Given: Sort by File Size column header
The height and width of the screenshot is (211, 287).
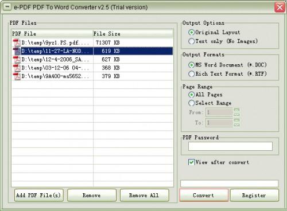Looking at the screenshot, I should pyautogui.click(x=133, y=34).
